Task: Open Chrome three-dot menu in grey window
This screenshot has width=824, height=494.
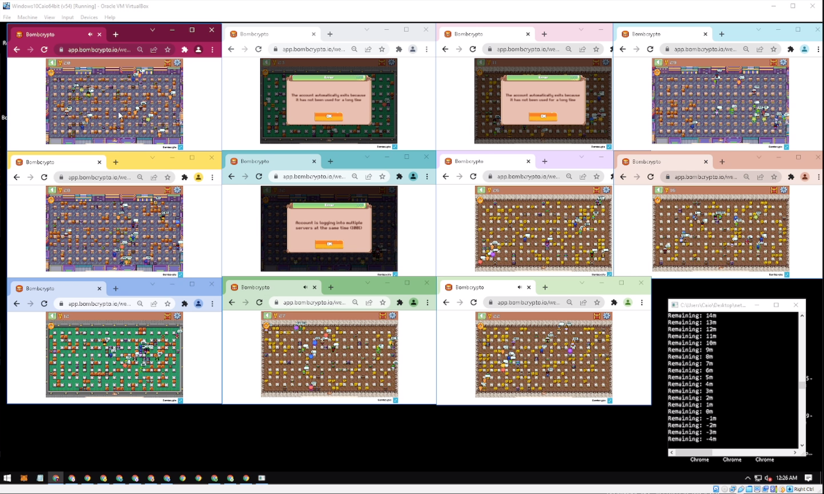Action: tap(426, 49)
